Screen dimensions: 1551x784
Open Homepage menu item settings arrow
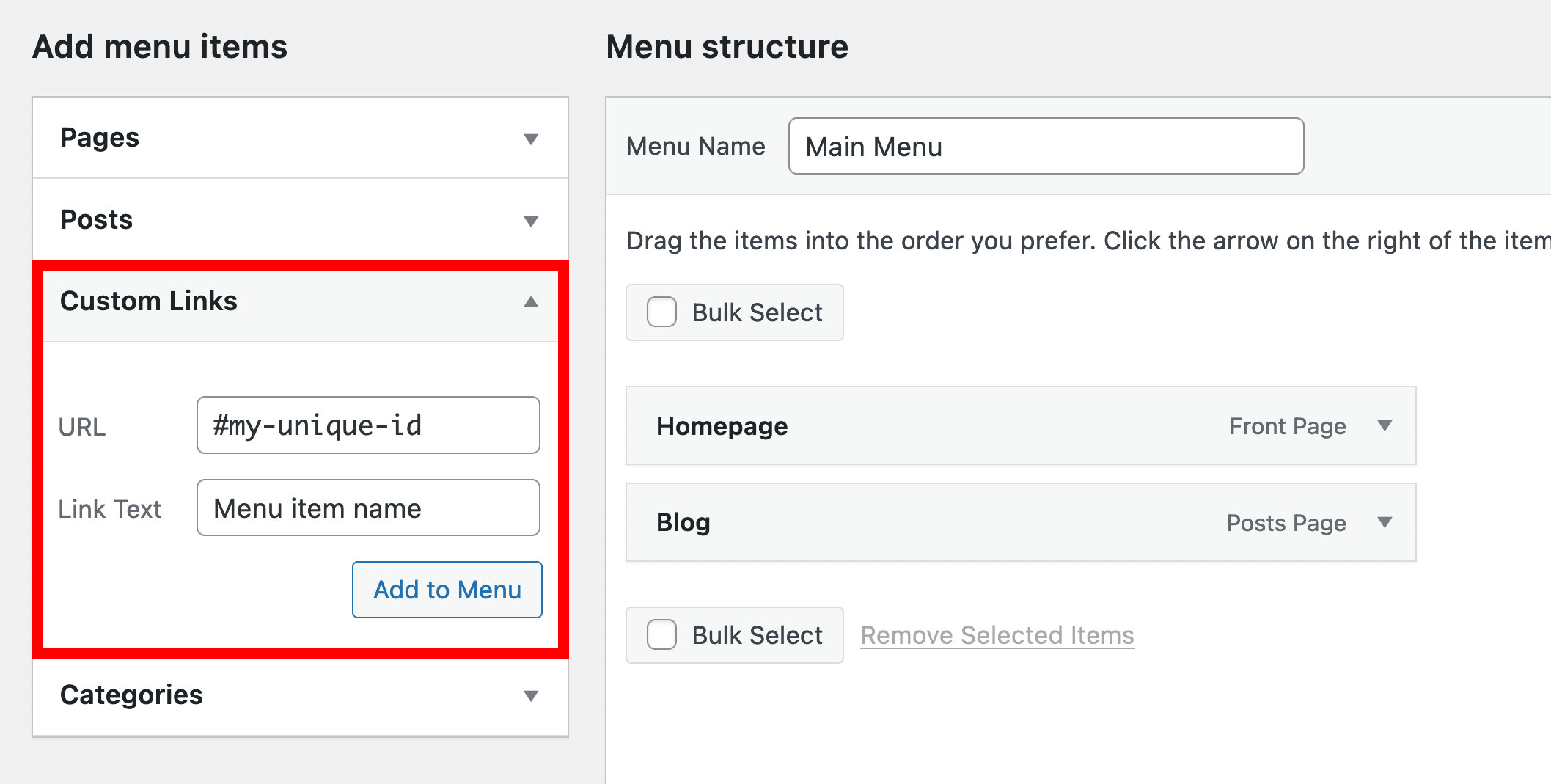(x=1385, y=425)
